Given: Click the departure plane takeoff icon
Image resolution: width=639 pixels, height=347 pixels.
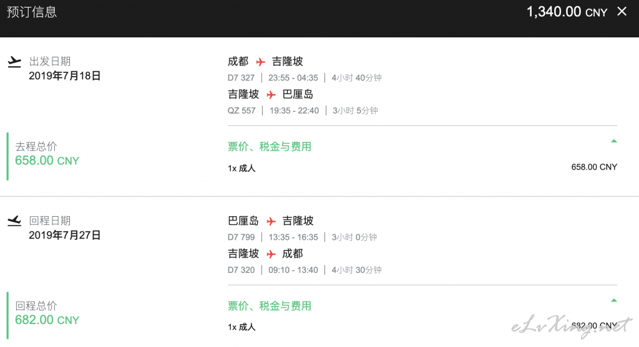Looking at the screenshot, I should coord(14,62).
